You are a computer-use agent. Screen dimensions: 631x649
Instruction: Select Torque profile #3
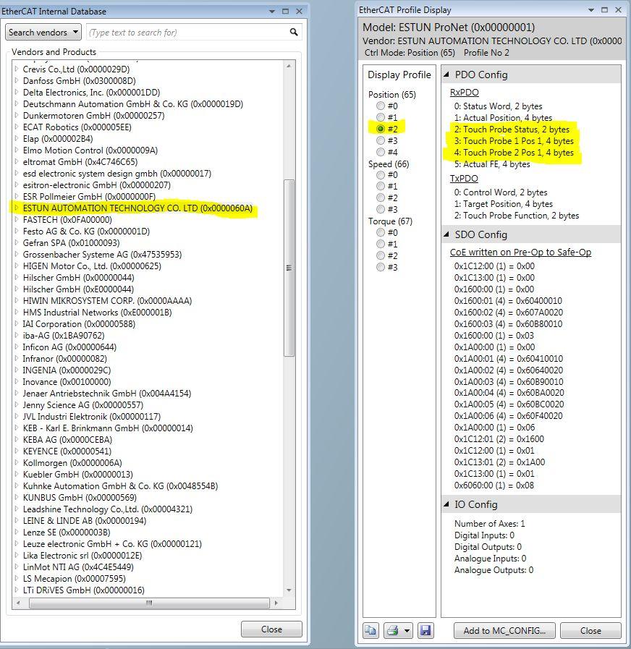tap(381, 267)
